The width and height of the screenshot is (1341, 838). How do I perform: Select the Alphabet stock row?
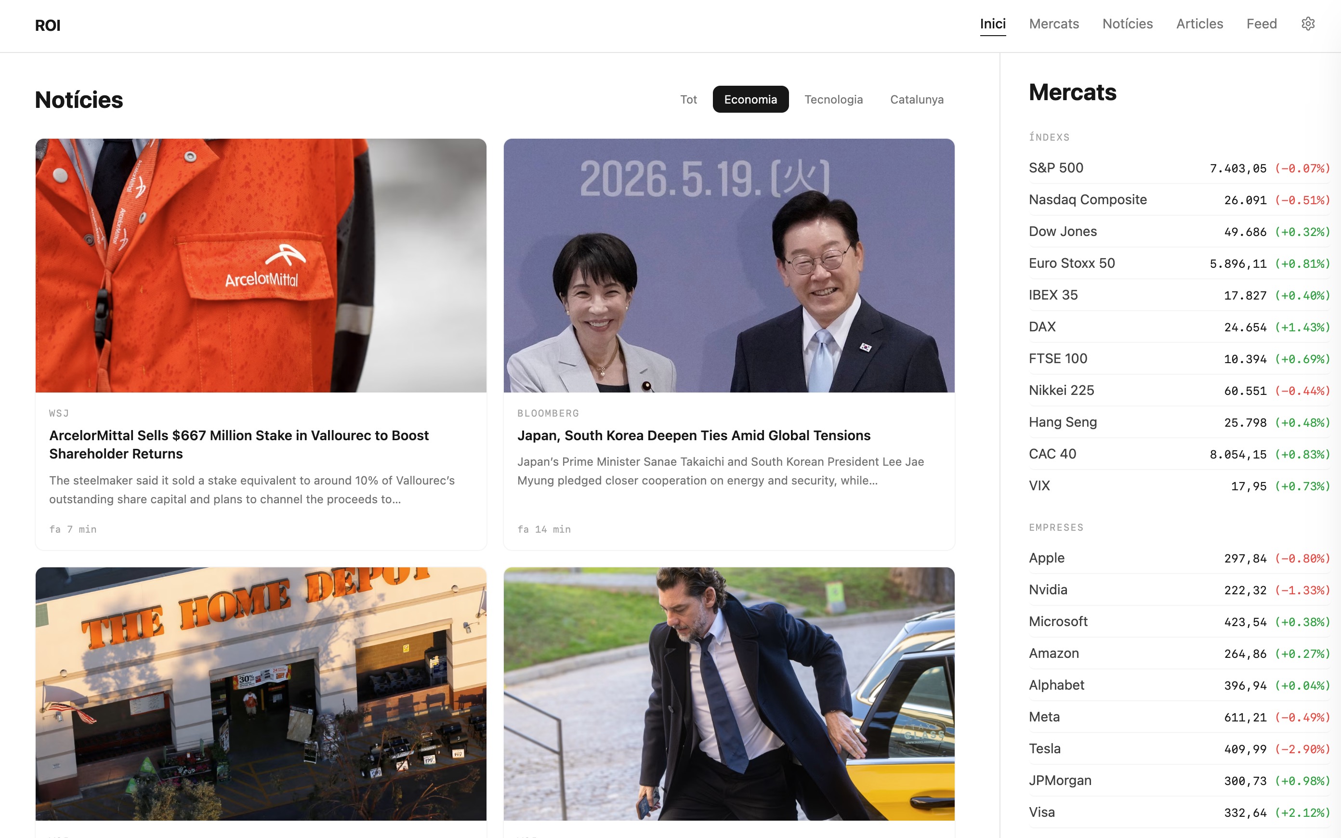coord(1179,685)
